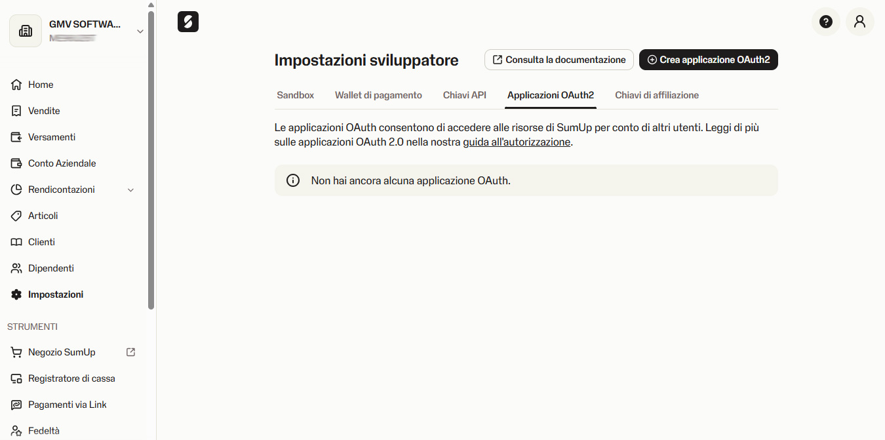Click the Clienti book icon

coord(16,242)
